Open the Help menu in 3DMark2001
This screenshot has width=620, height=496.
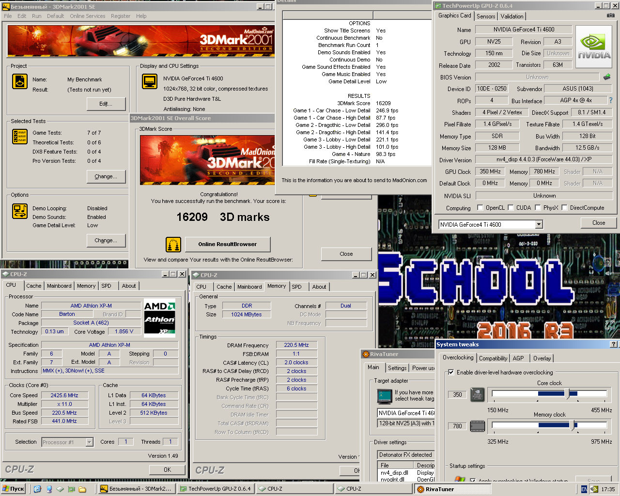(141, 16)
